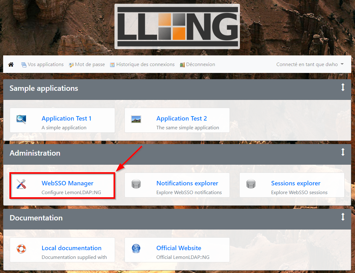Click the WebSSO Manager tools icon
The height and width of the screenshot is (273, 355).
pyautogui.click(x=21, y=184)
